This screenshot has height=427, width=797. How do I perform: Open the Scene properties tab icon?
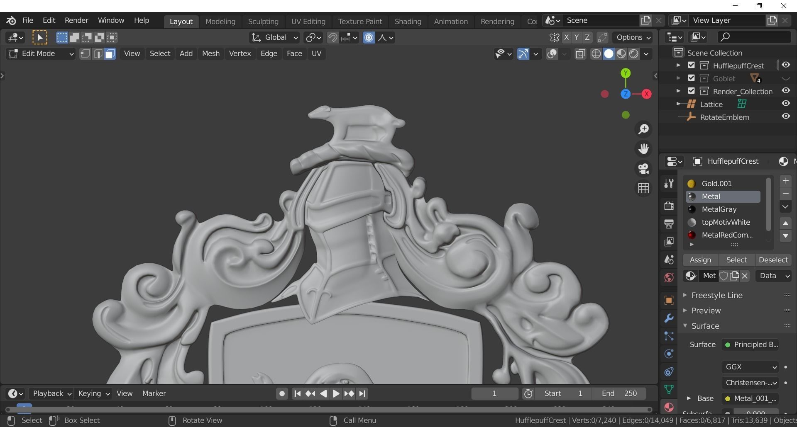point(669,260)
